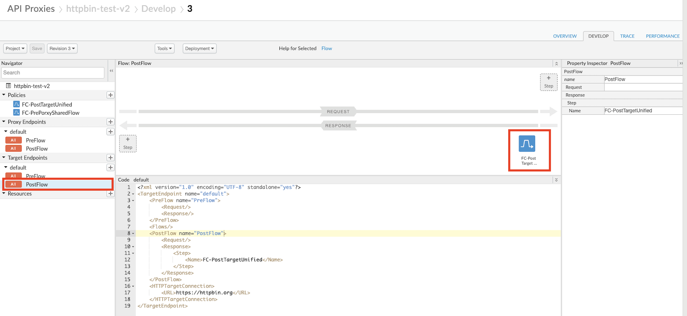Click the Flow help link

[327, 48]
